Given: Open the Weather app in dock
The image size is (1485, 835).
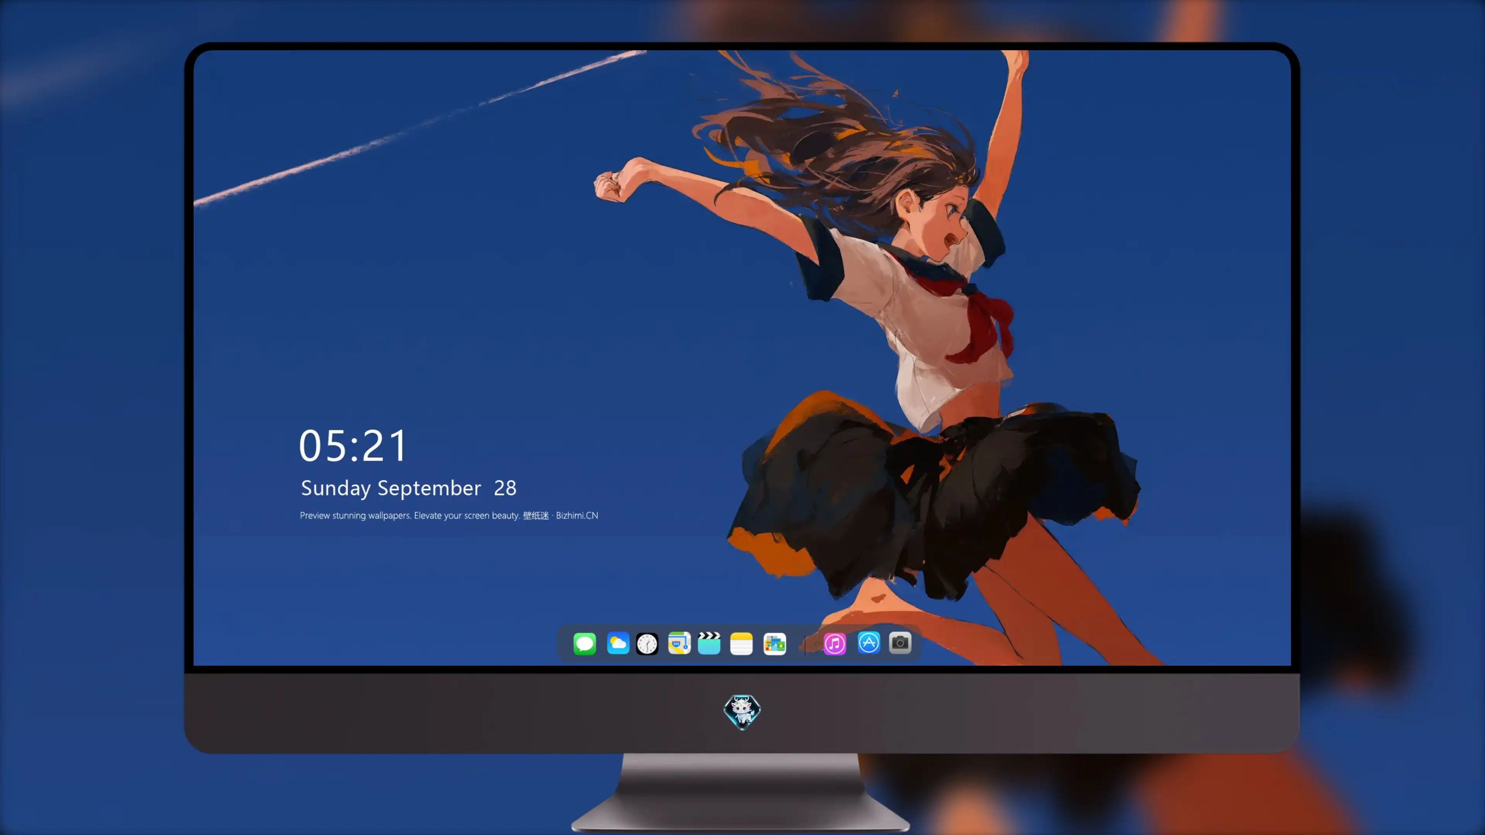Looking at the screenshot, I should [x=618, y=643].
